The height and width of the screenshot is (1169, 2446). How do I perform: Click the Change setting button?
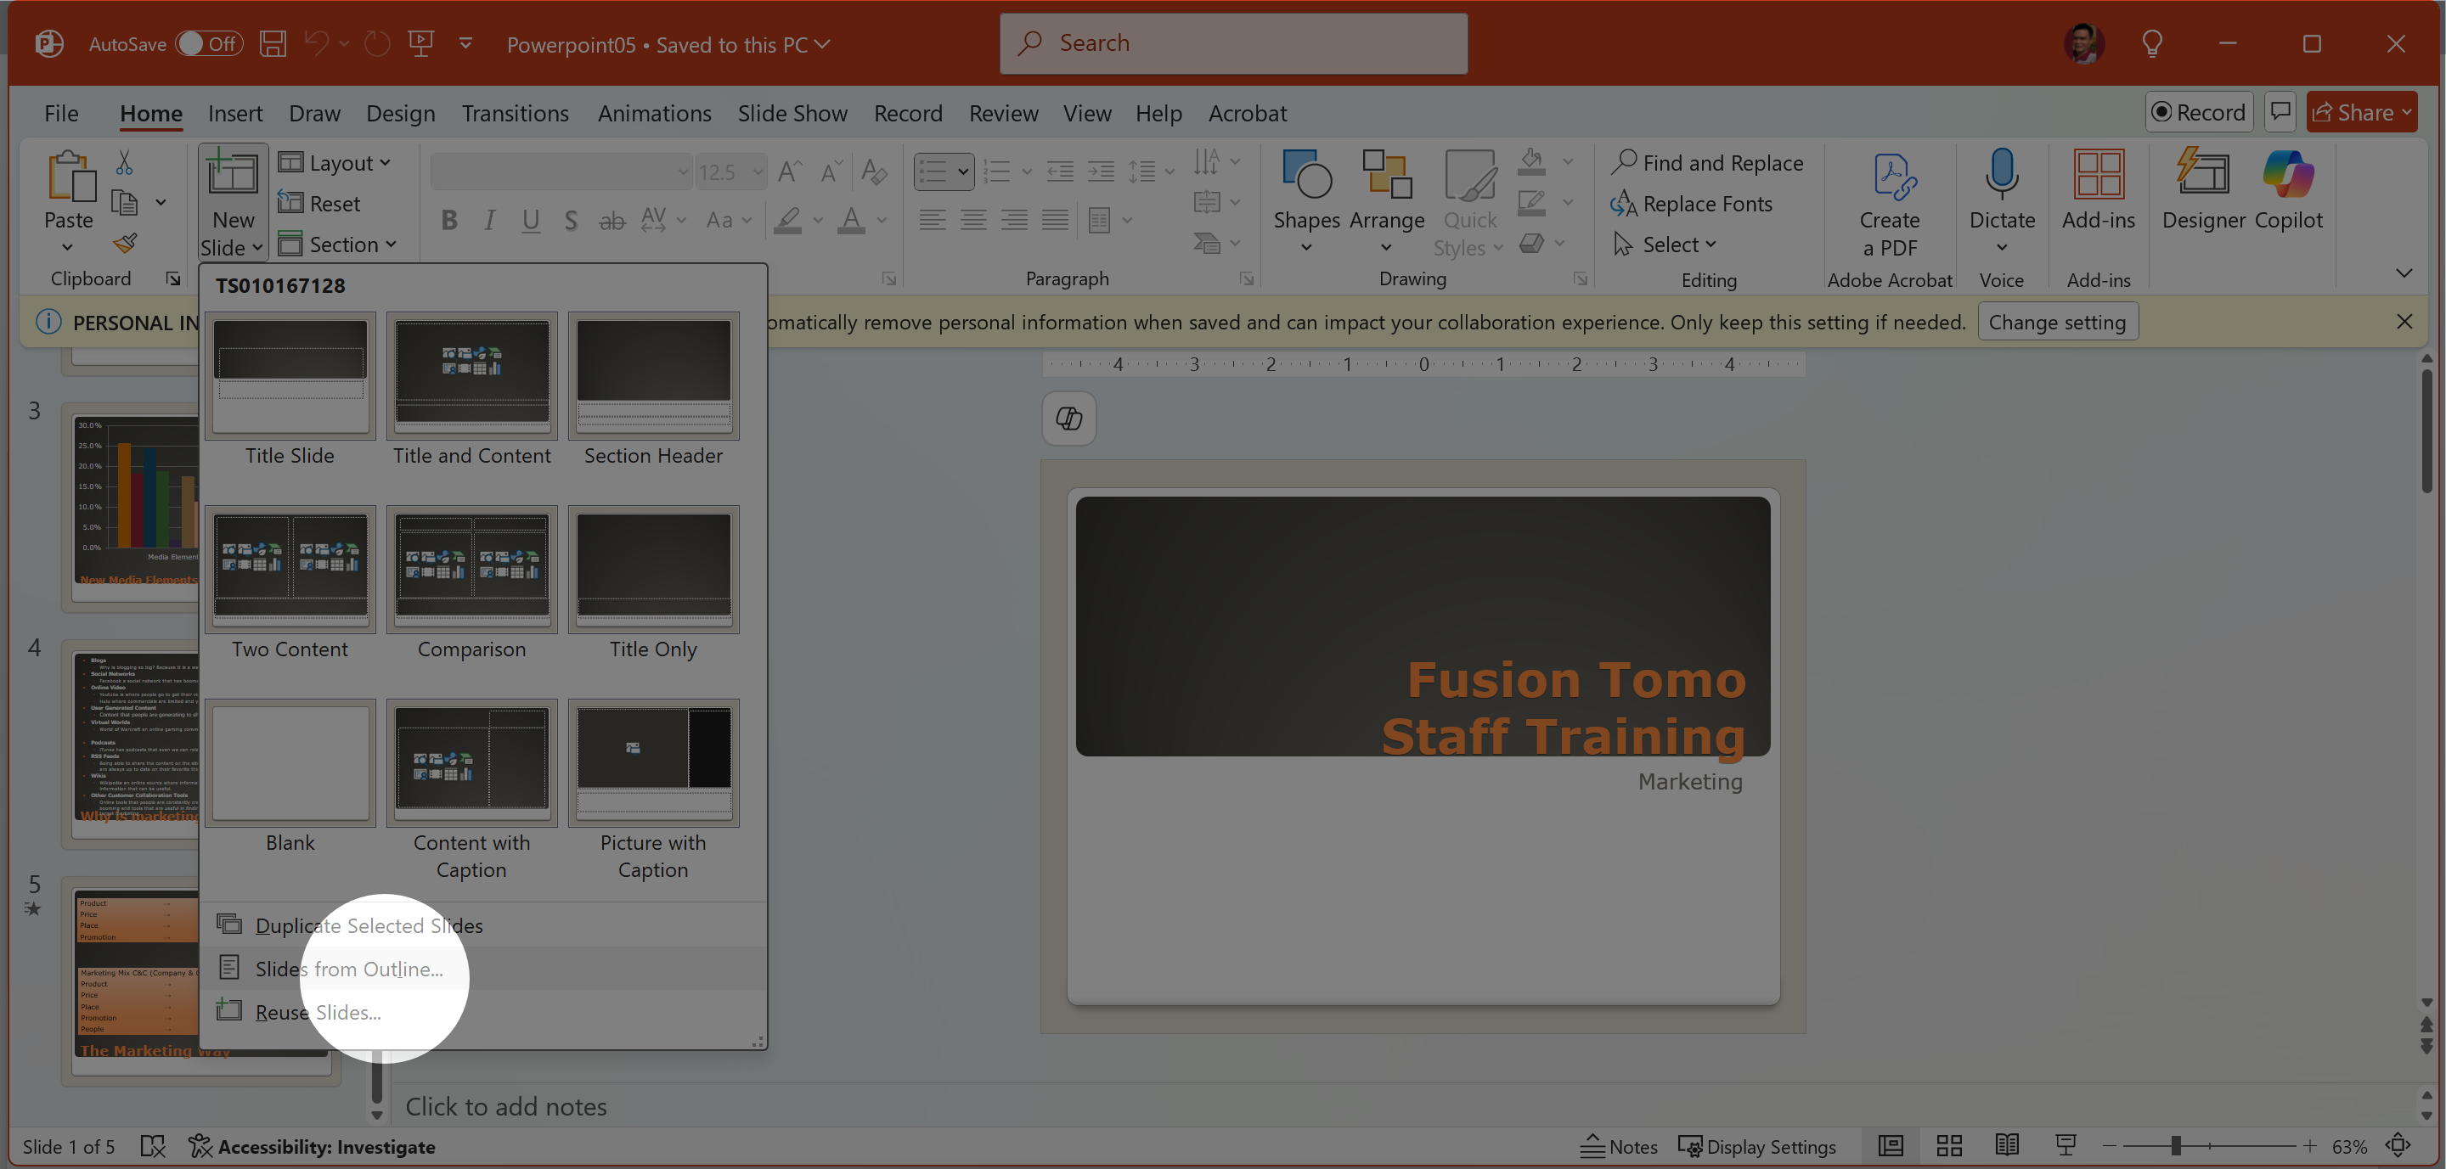click(x=2057, y=322)
